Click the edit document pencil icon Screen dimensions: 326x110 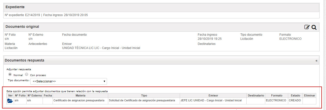pyautogui.click(x=307, y=27)
